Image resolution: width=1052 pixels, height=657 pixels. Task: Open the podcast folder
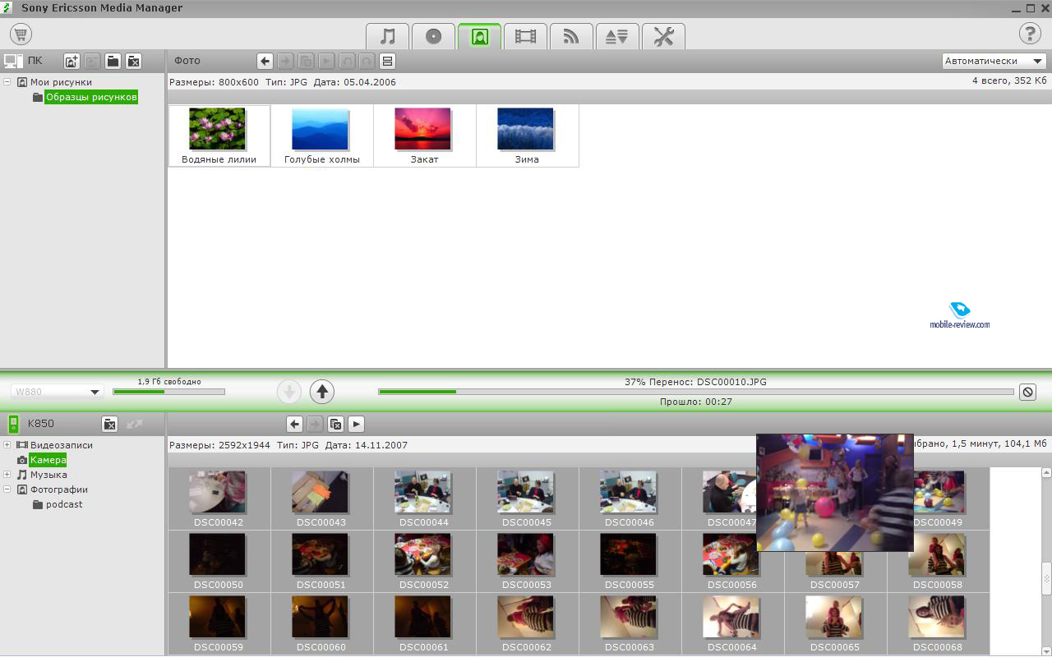click(x=64, y=504)
